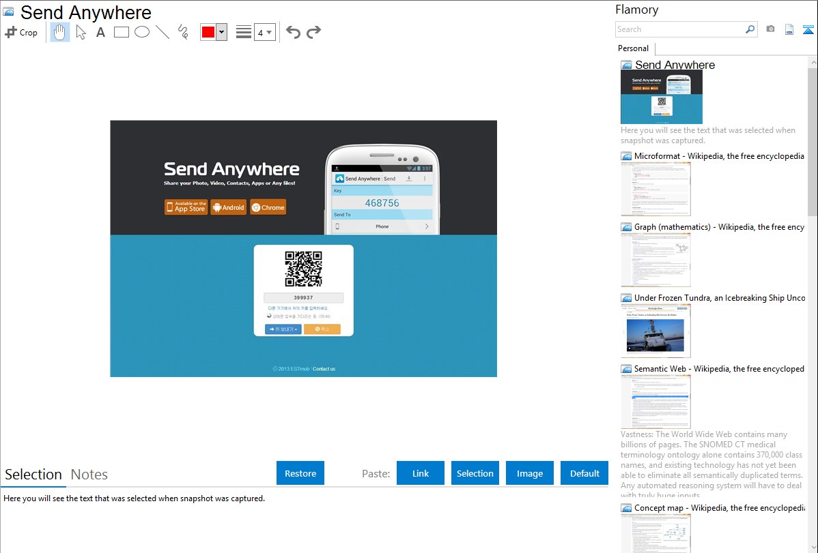
Task: Click the blue send key button in snapshot
Action: click(x=283, y=329)
